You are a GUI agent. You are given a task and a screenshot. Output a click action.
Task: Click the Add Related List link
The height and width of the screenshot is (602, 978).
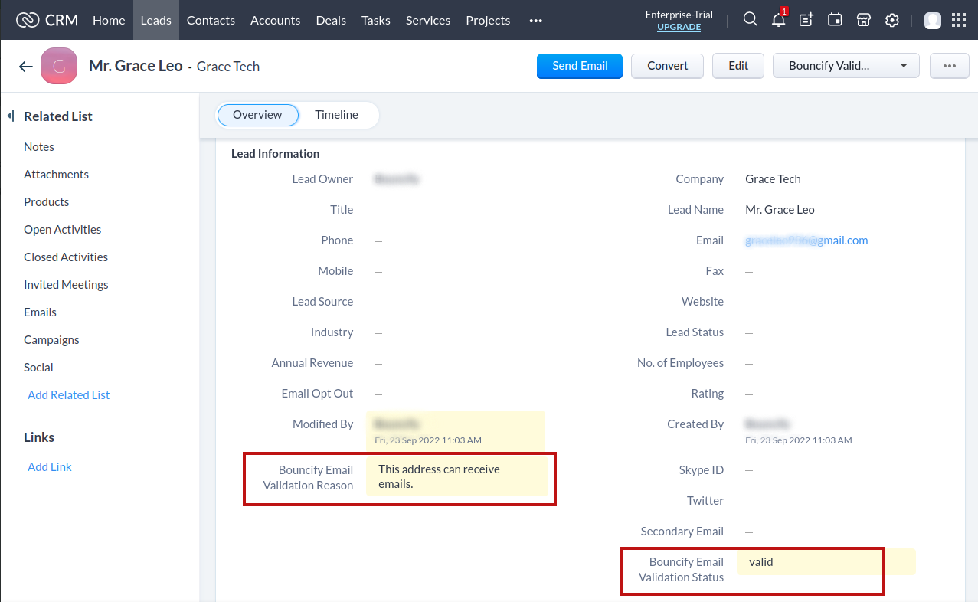coord(69,395)
